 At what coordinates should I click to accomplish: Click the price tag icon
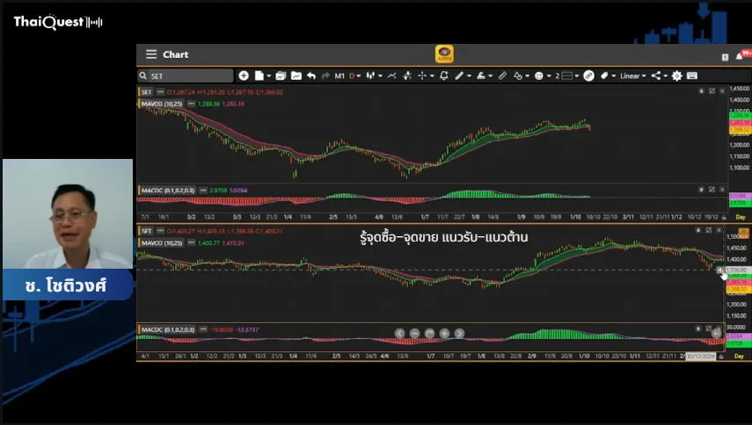coord(605,76)
